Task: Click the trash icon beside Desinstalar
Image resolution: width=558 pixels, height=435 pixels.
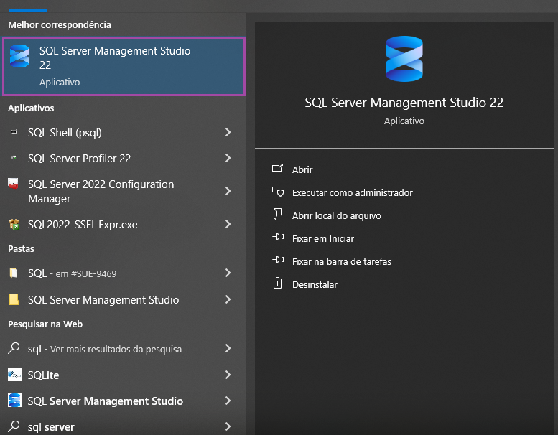Action: tap(278, 284)
